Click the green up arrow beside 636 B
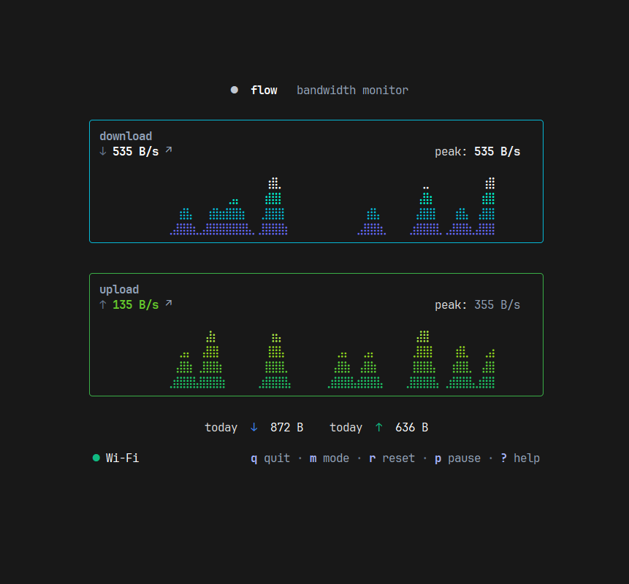This screenshot has height=584, width=629. coord(378,427)
